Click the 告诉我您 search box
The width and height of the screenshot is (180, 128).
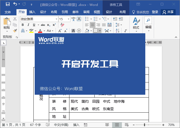(141, 12)
